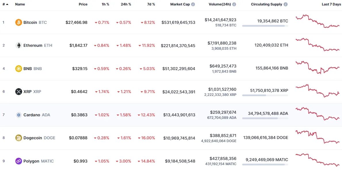342x172 pixels.
Task: Click XRP's circulating supply progress bar
Action: coord(265,95)
